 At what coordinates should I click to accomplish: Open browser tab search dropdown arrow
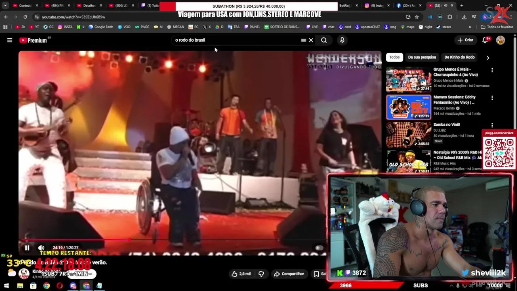[5, 6]
